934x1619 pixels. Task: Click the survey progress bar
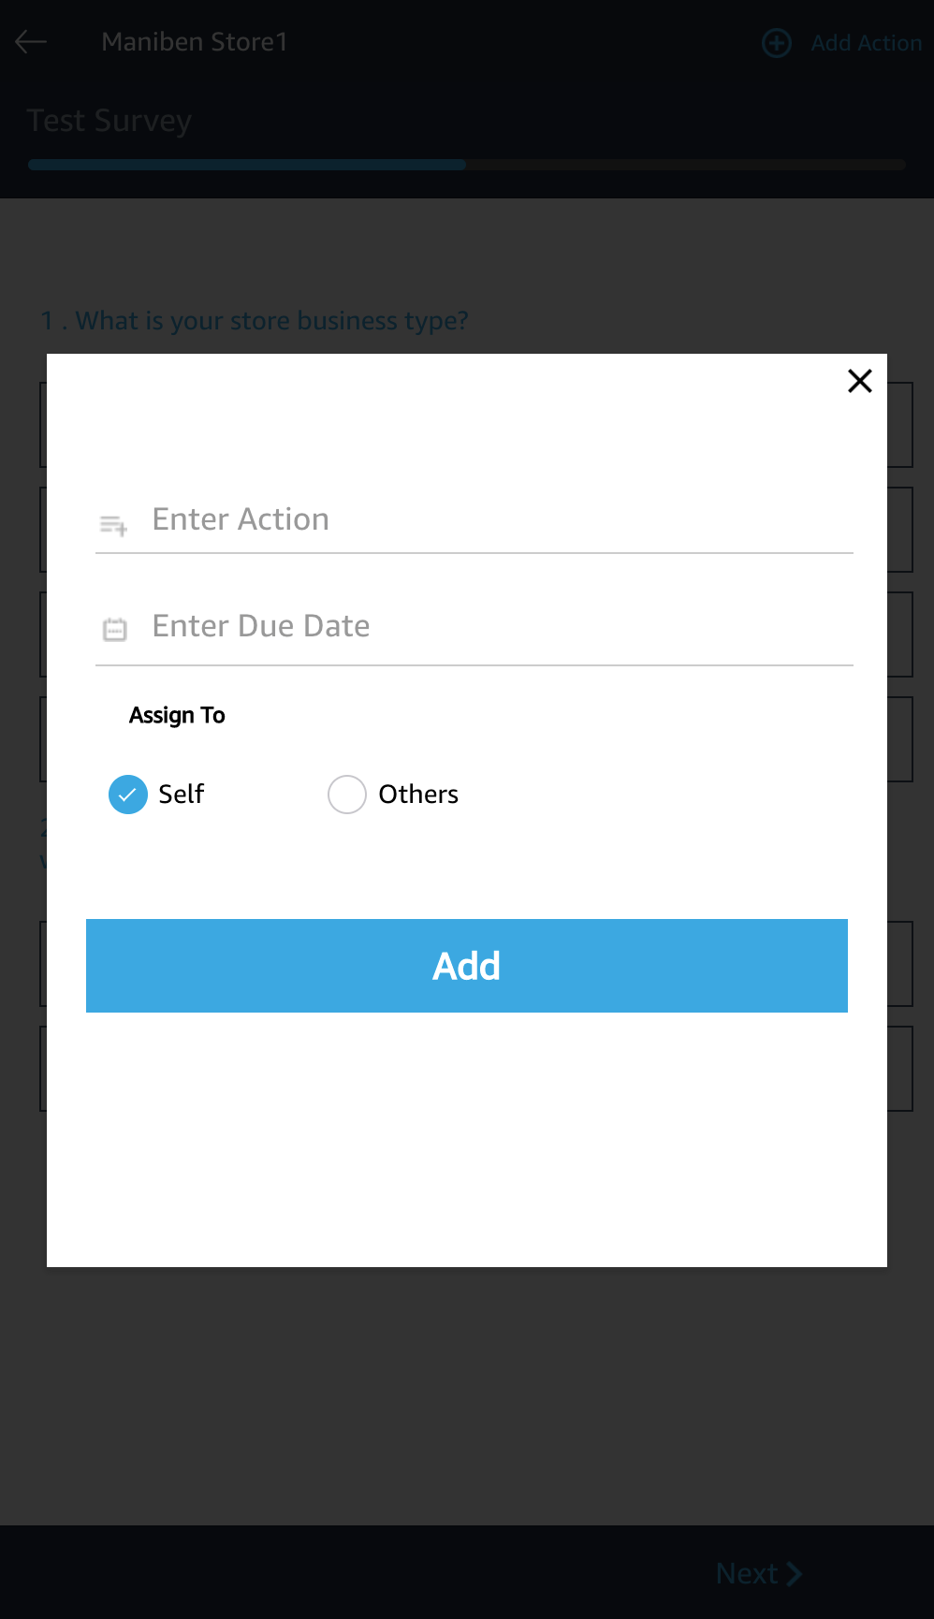click(466, 165)
